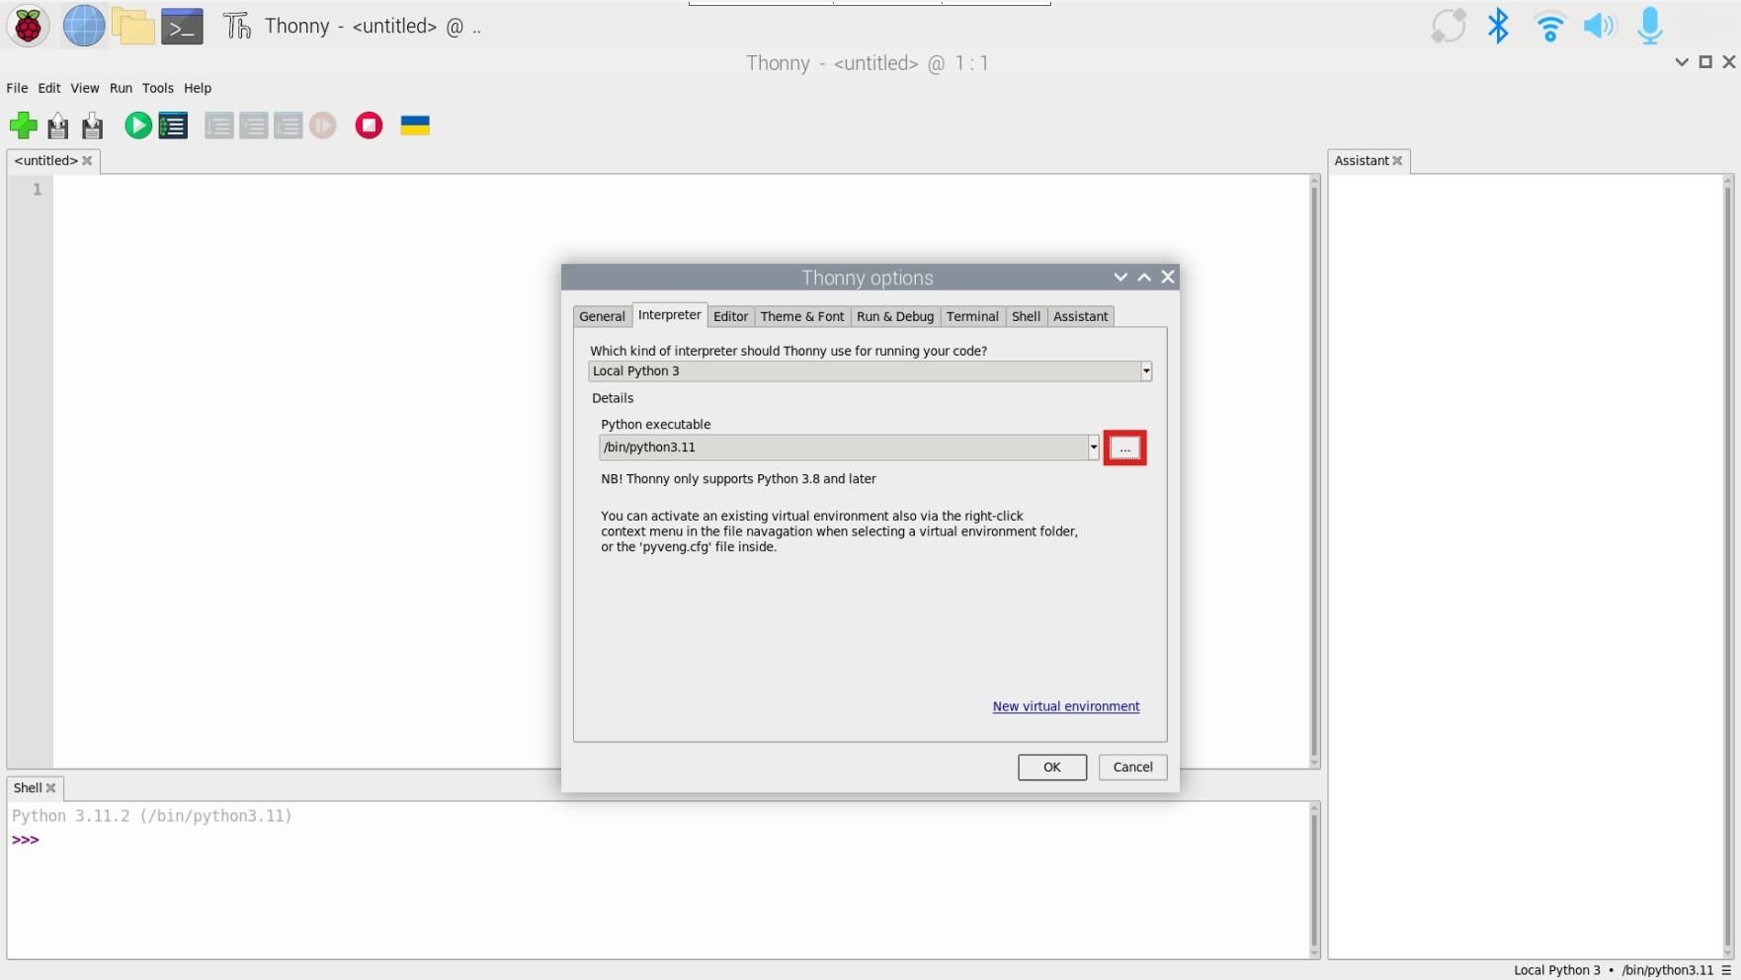Run the current script with green play icon
The height and width of the screenshot is (980, 1741).
pyautogui.click(x=138, y=125)
